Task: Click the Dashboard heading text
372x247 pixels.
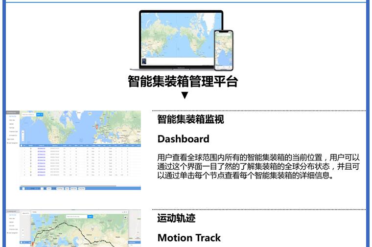Action: pos(183,139)
